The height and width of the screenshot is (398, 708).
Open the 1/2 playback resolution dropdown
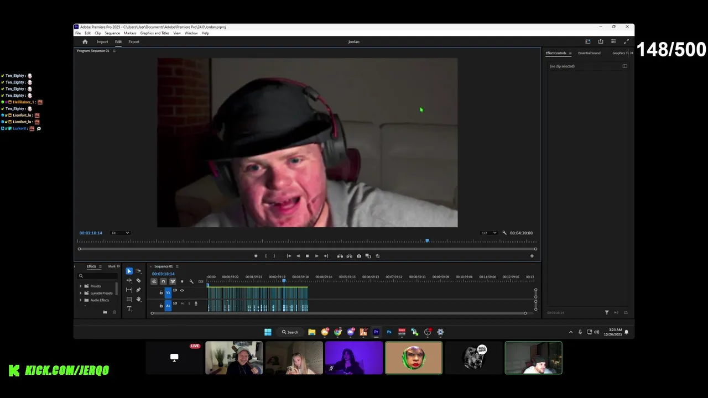(x=488, y=233)
